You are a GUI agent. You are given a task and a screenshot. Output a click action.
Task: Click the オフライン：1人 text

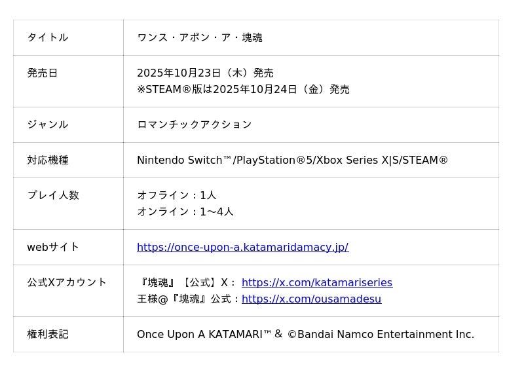[176, 195]
